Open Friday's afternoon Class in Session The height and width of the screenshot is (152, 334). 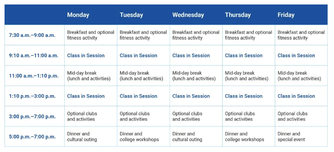coord(296,96)
